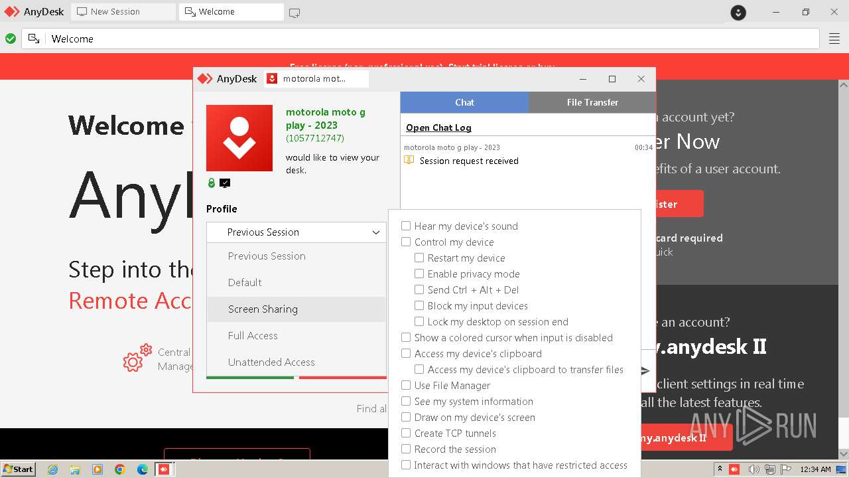This screenshot has height=478, width=849.
Task: Click the black monitor icon under the avatar
Action: point(225,183)
